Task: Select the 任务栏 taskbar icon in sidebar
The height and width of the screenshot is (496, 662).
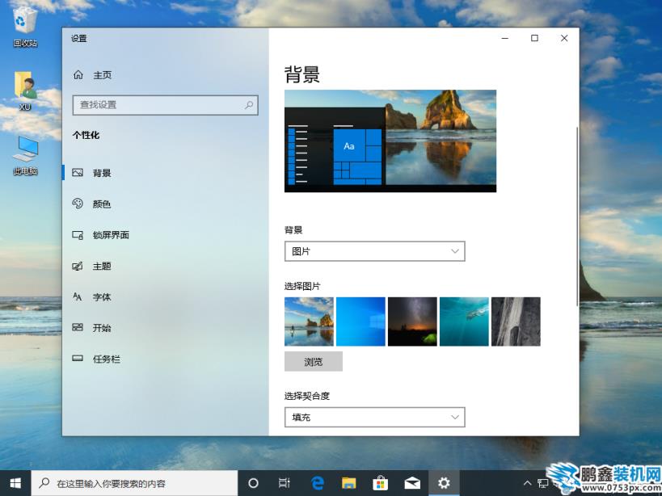Action: click(x=78, y=359)
